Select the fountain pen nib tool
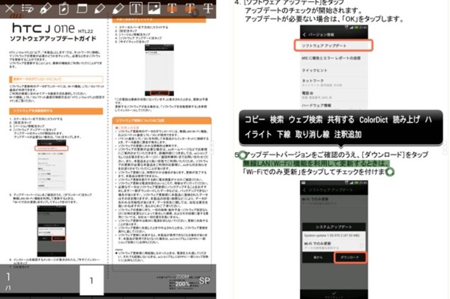Screen dimensions: 450x299 click(x=46, y=8)
